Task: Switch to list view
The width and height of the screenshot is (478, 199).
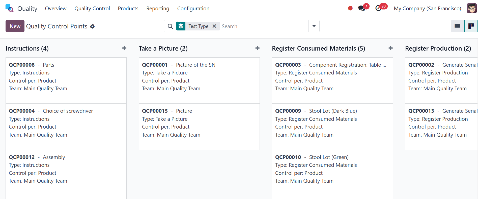Action: point(457,26)
